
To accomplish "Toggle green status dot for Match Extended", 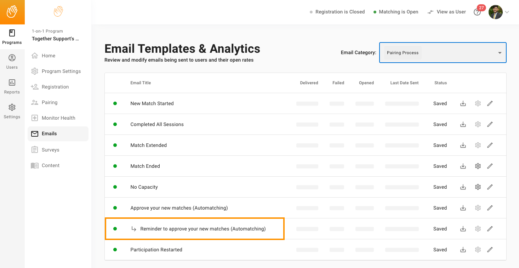I will point(115,145).
